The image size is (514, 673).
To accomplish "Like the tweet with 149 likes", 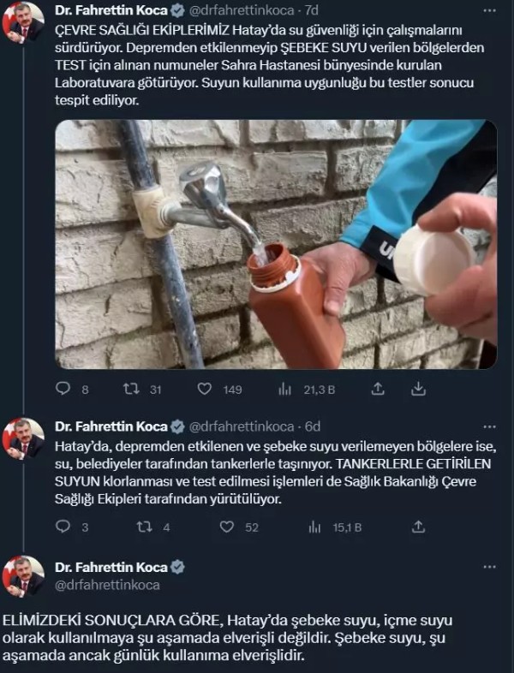I will (205, 389).
